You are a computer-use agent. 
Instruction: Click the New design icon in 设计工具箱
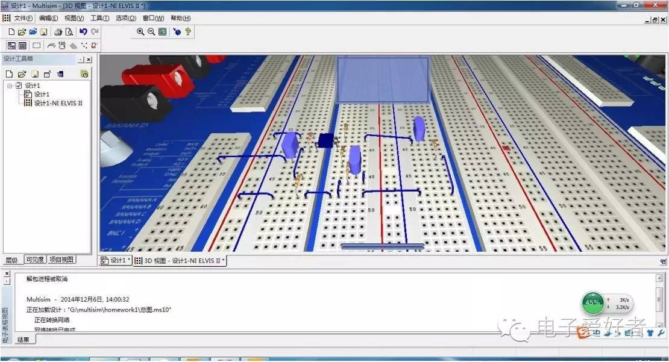pos(9,73)
